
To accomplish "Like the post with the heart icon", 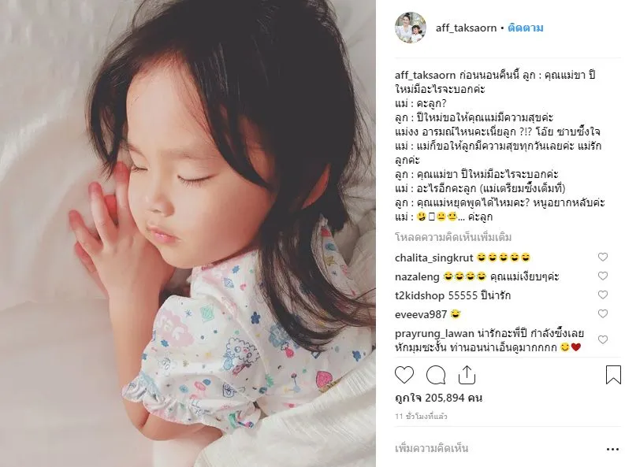I will pyautogui.click(x=404, y=375).
